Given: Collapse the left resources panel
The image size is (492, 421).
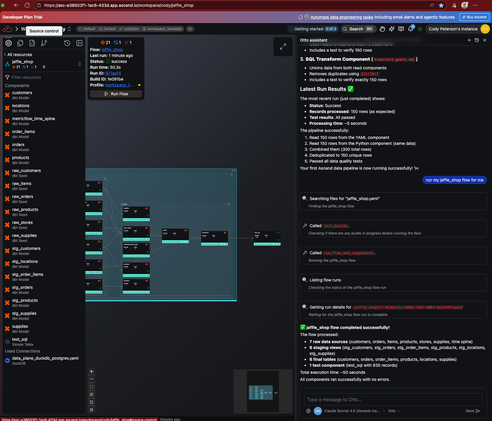Looking at the screenshot, I should (79, 43).
